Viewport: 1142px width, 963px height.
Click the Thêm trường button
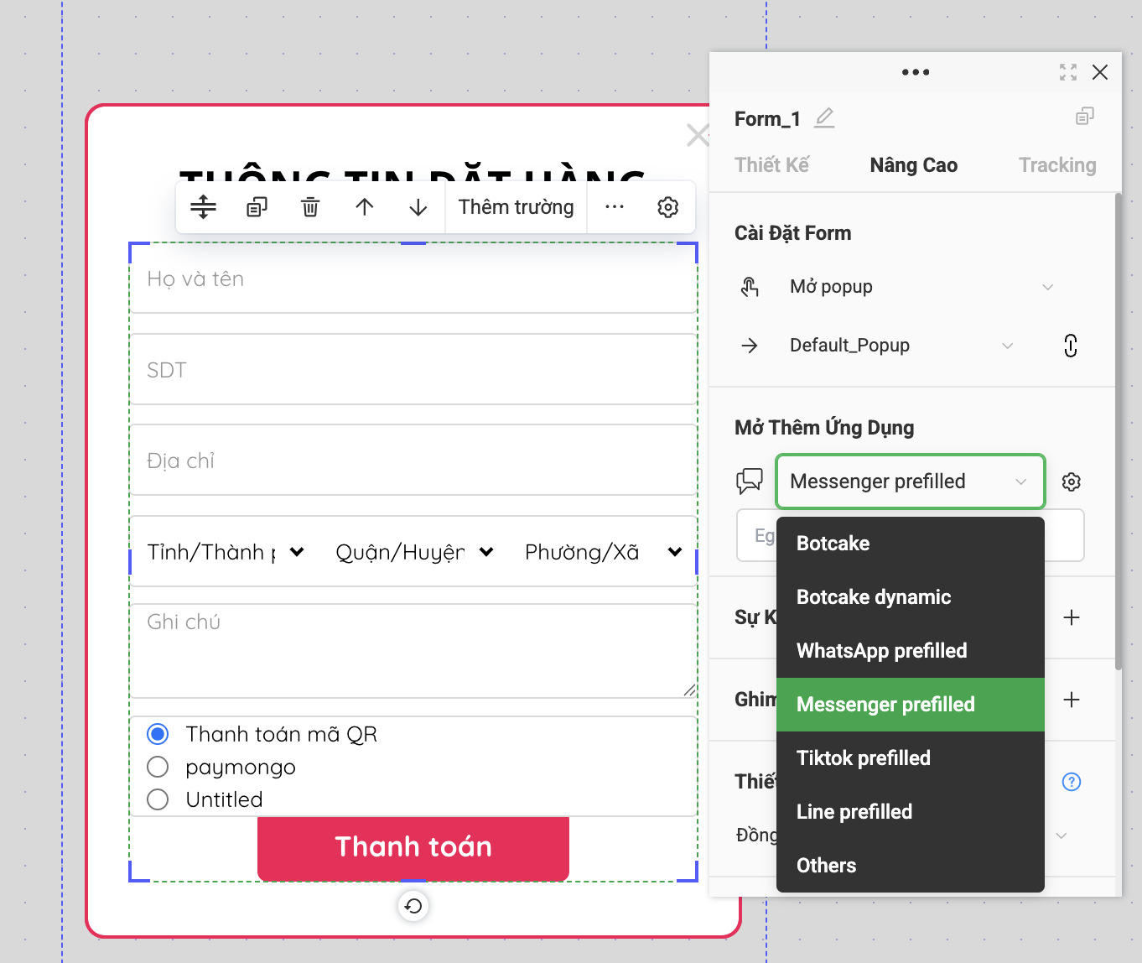pyautogui.click(x=516, y=206)
